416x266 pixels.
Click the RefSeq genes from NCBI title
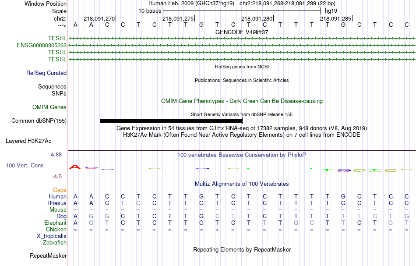point(242,67)
